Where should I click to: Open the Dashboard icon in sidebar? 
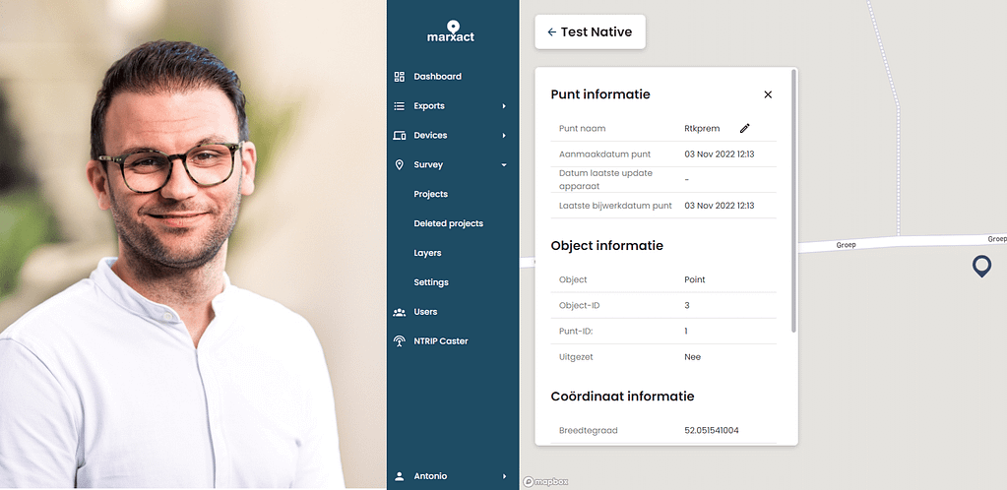click(400, 77)
